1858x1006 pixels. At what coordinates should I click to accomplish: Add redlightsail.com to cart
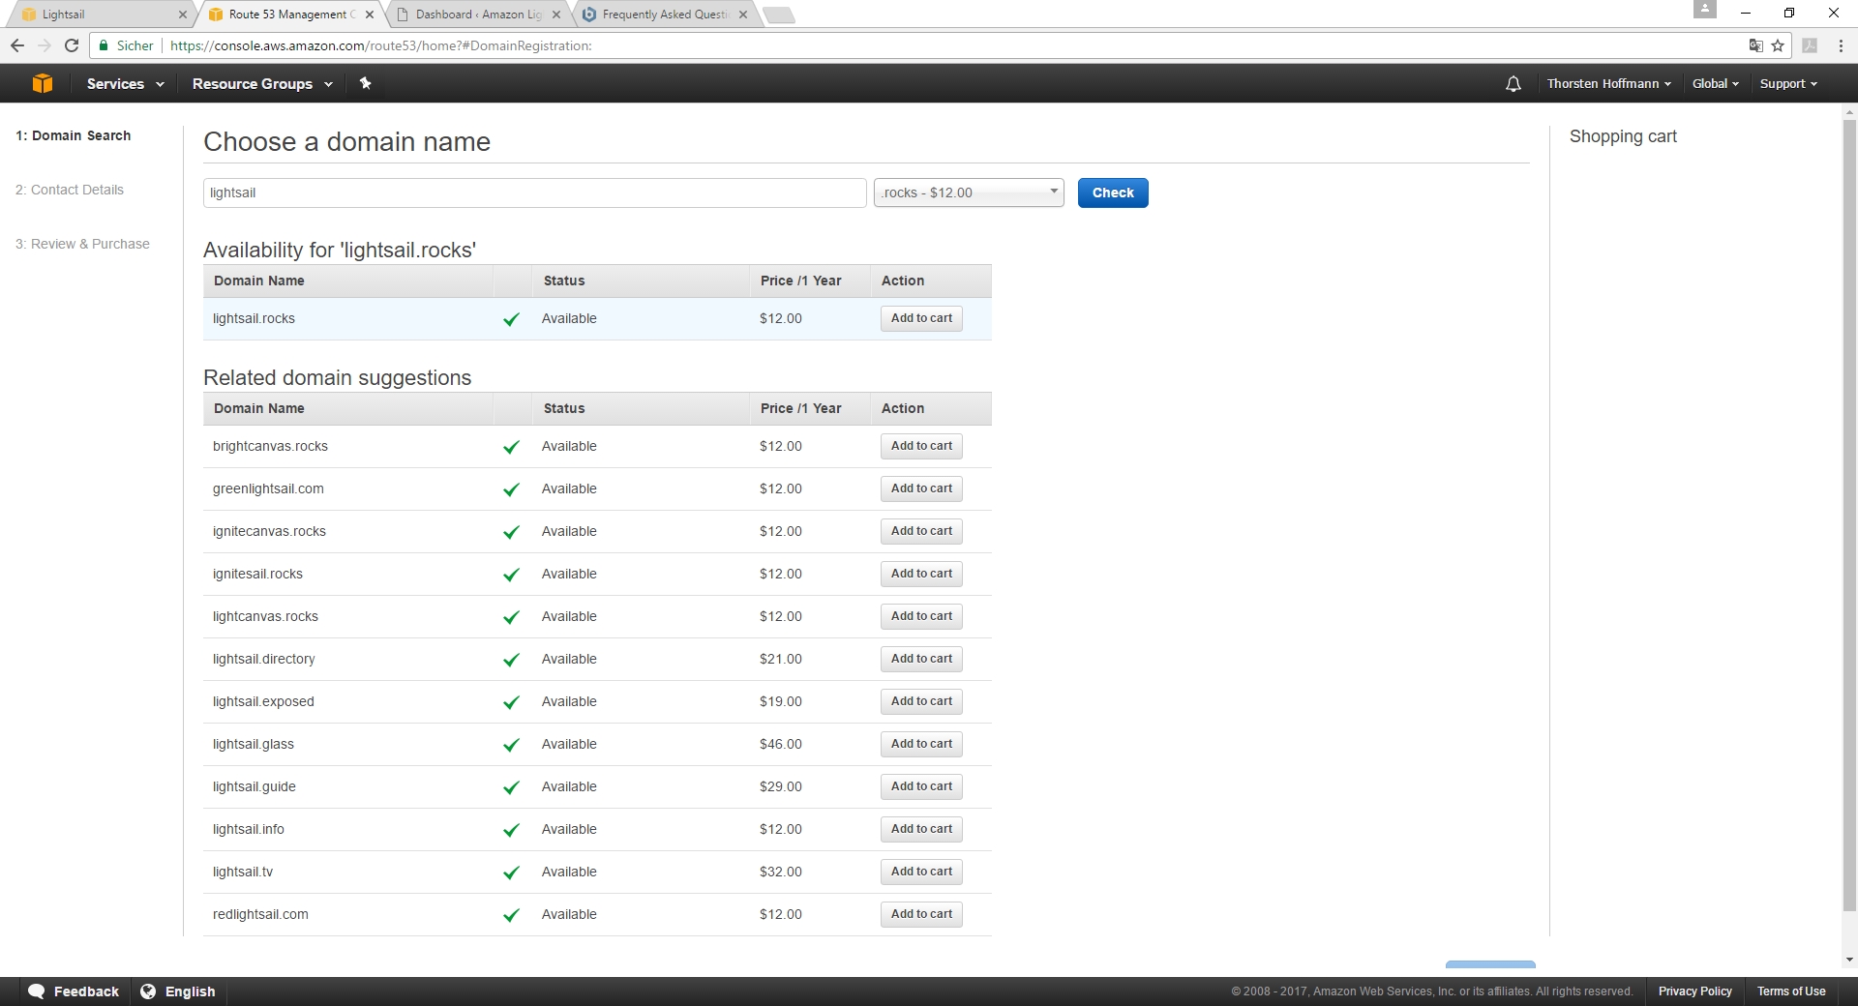click(x=921, y=914)
